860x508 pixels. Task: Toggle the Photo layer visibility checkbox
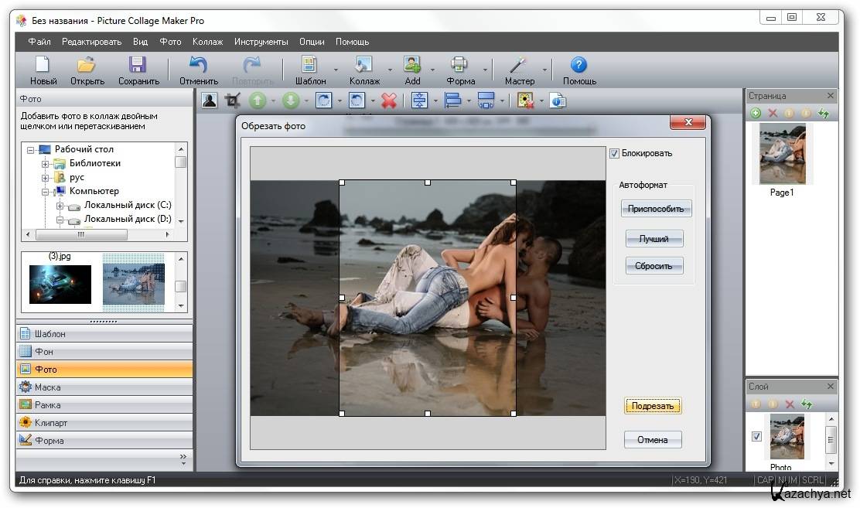756,436
